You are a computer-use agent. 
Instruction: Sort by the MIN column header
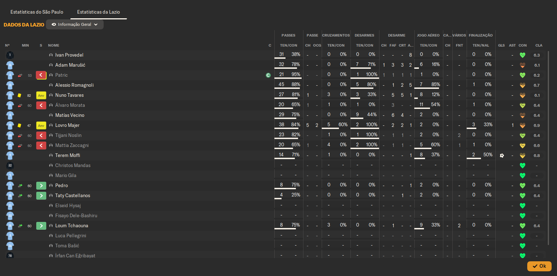(x=25, y=46)
